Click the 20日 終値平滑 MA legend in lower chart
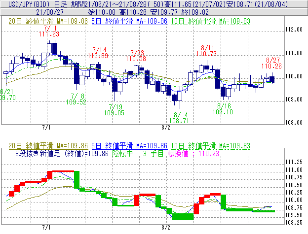 pyautogui.click(x=48, y=146)
